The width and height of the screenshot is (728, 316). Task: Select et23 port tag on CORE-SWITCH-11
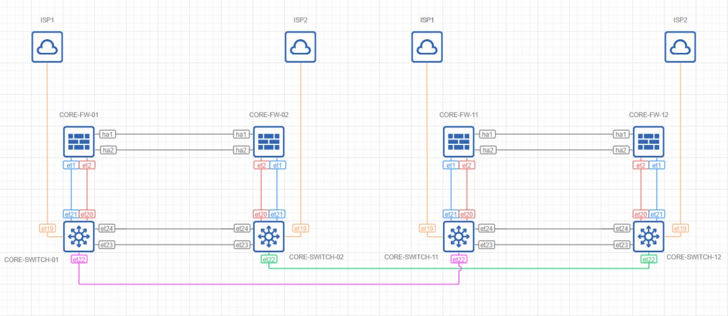(x=486, y=245)
